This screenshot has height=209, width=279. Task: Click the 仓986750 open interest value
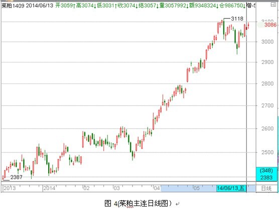coord(231,5)
